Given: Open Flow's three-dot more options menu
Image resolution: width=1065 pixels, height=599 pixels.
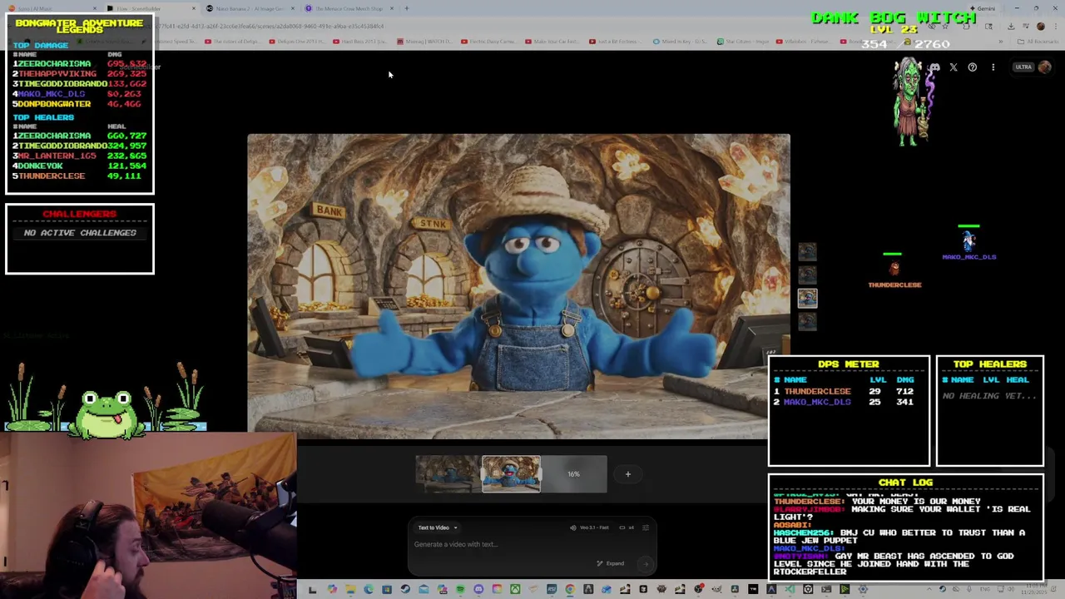Looking at the screenshot, I should [993, 67].
